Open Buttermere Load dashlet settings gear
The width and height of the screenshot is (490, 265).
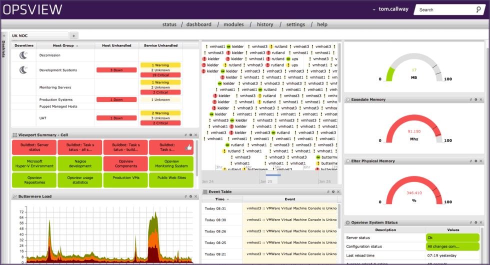(x=190, y=196)
